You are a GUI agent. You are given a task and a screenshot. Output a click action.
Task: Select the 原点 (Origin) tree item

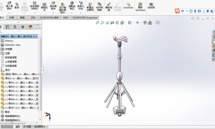point(7,70)
